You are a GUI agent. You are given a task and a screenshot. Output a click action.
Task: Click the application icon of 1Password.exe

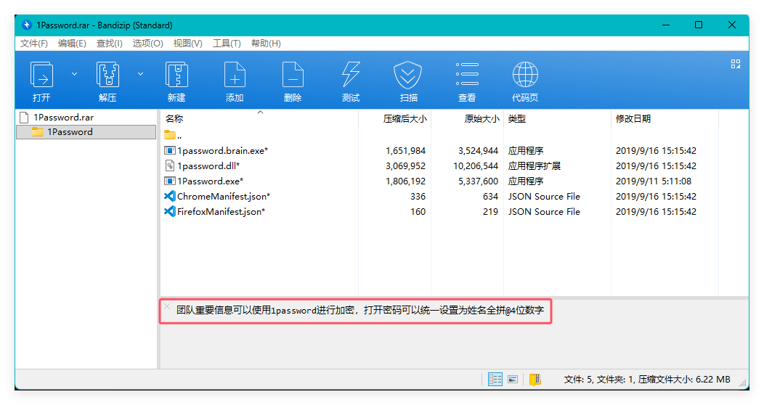pos(169,181)
